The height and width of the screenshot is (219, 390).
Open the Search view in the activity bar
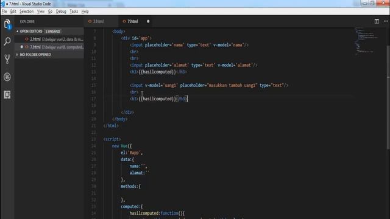pyautogui.click(x=7, y=41)
